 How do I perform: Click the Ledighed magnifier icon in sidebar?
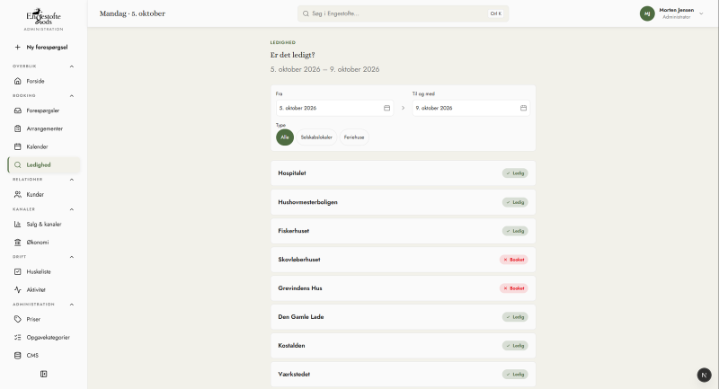click(17, 165)
